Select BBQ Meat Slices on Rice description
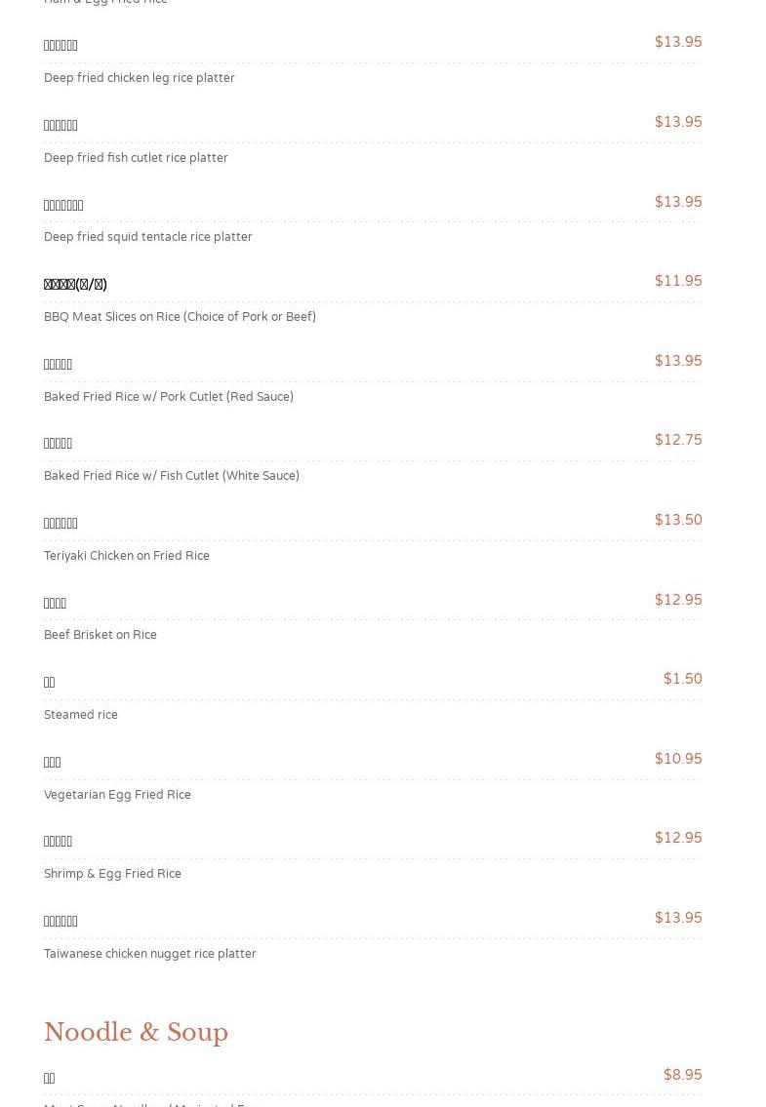Screen dimensions: 766x1107 coord(180,317)
